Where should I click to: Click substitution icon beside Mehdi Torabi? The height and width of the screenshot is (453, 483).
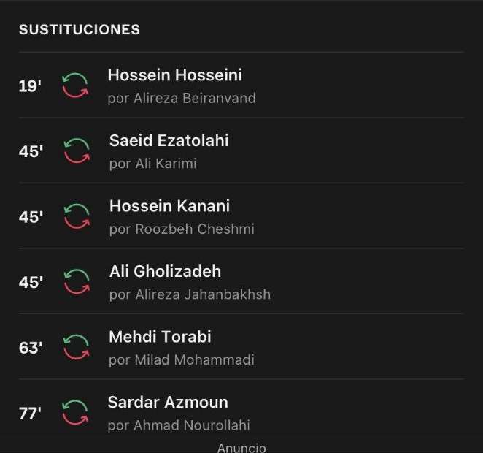click(x=76, y=347)
